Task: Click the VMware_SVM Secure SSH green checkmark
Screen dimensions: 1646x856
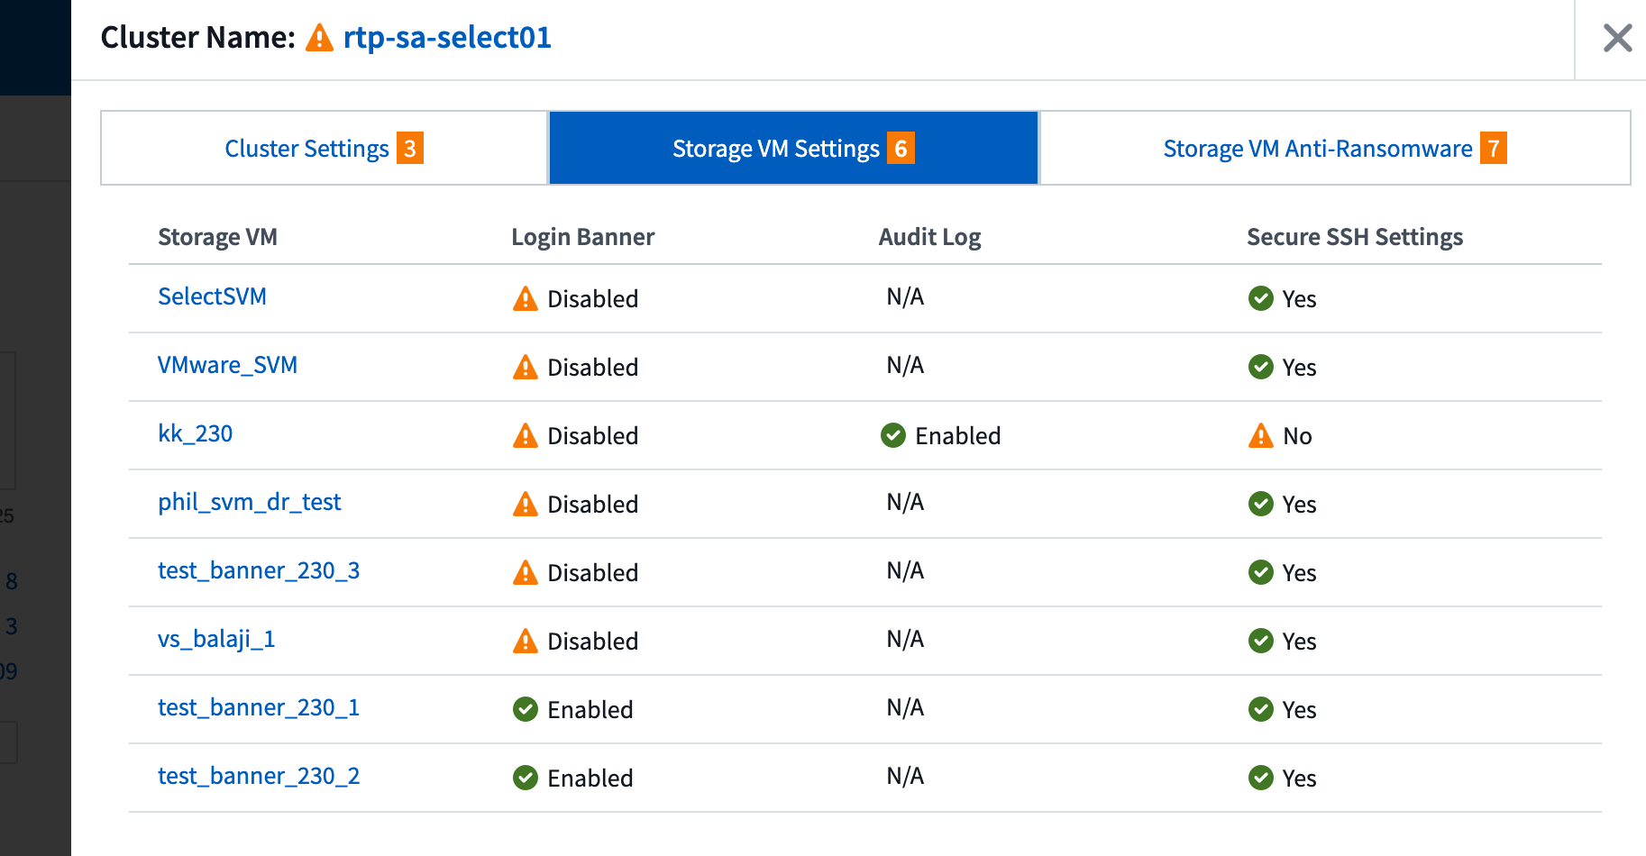Action: tap(1260, 367)
